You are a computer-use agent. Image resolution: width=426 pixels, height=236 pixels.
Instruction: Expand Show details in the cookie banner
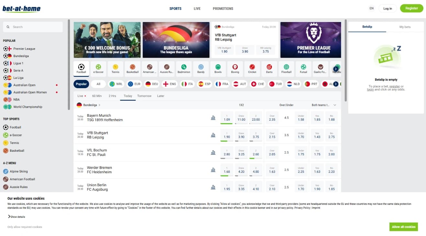click(16, 217)
